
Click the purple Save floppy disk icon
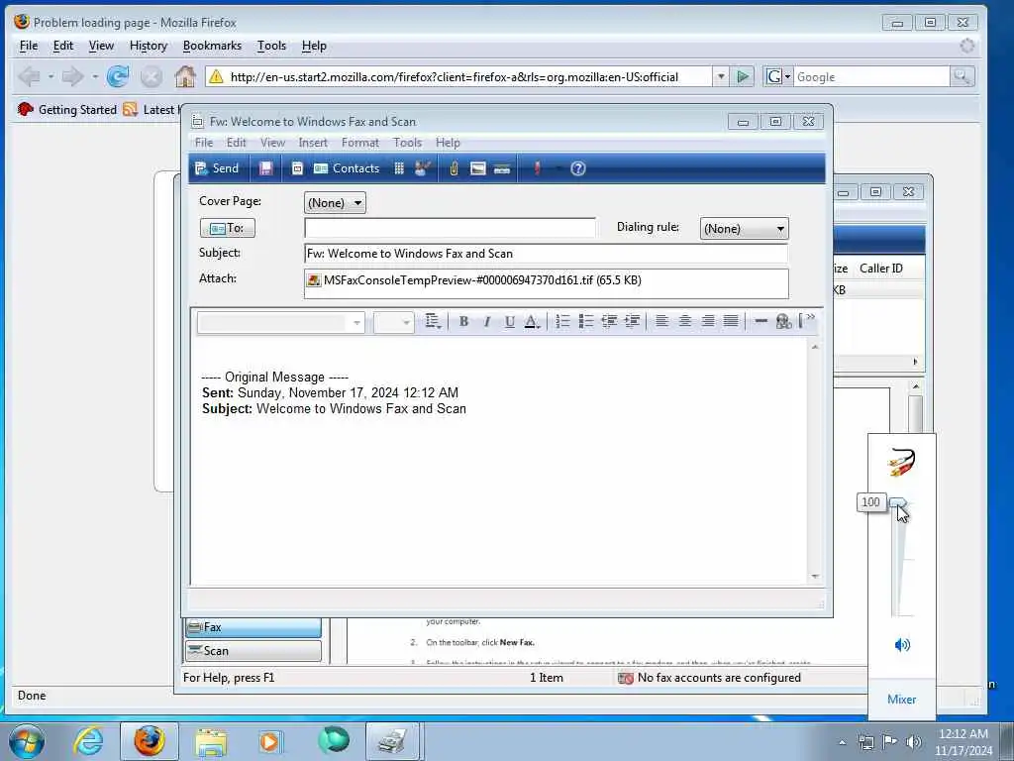pyautogui.click(x=265, y=168)
